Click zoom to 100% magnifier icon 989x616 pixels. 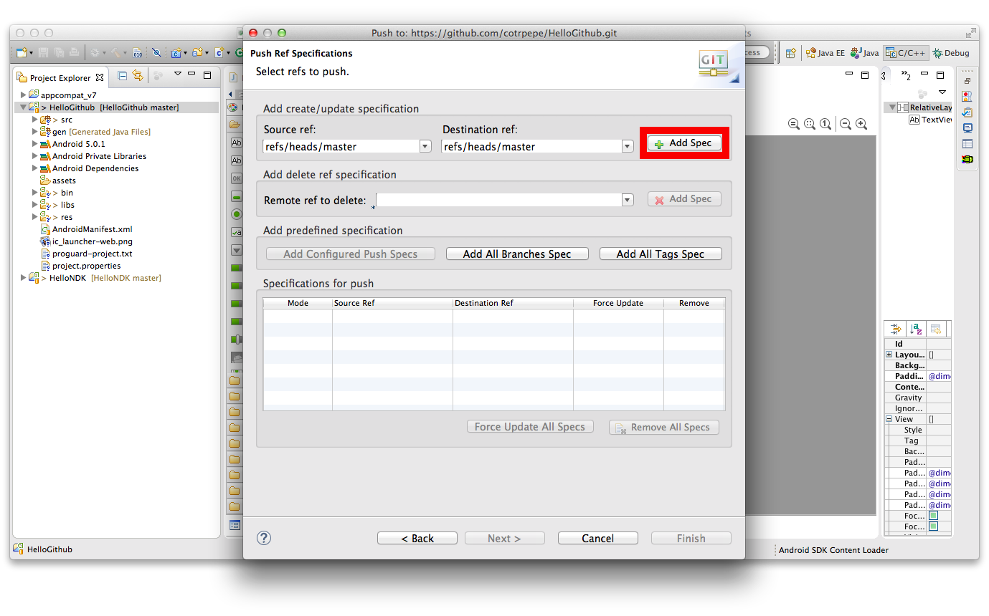(825, 124)
